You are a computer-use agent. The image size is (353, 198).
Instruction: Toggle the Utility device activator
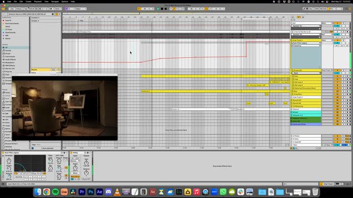[71, 153]
